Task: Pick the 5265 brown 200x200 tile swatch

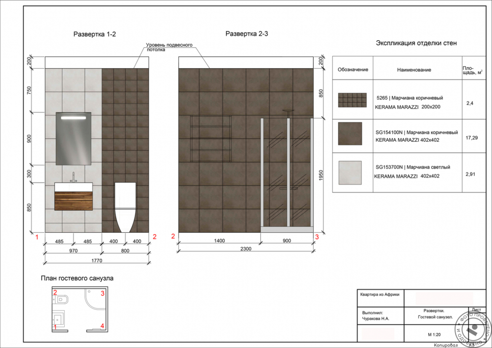Action: (350, 100)
